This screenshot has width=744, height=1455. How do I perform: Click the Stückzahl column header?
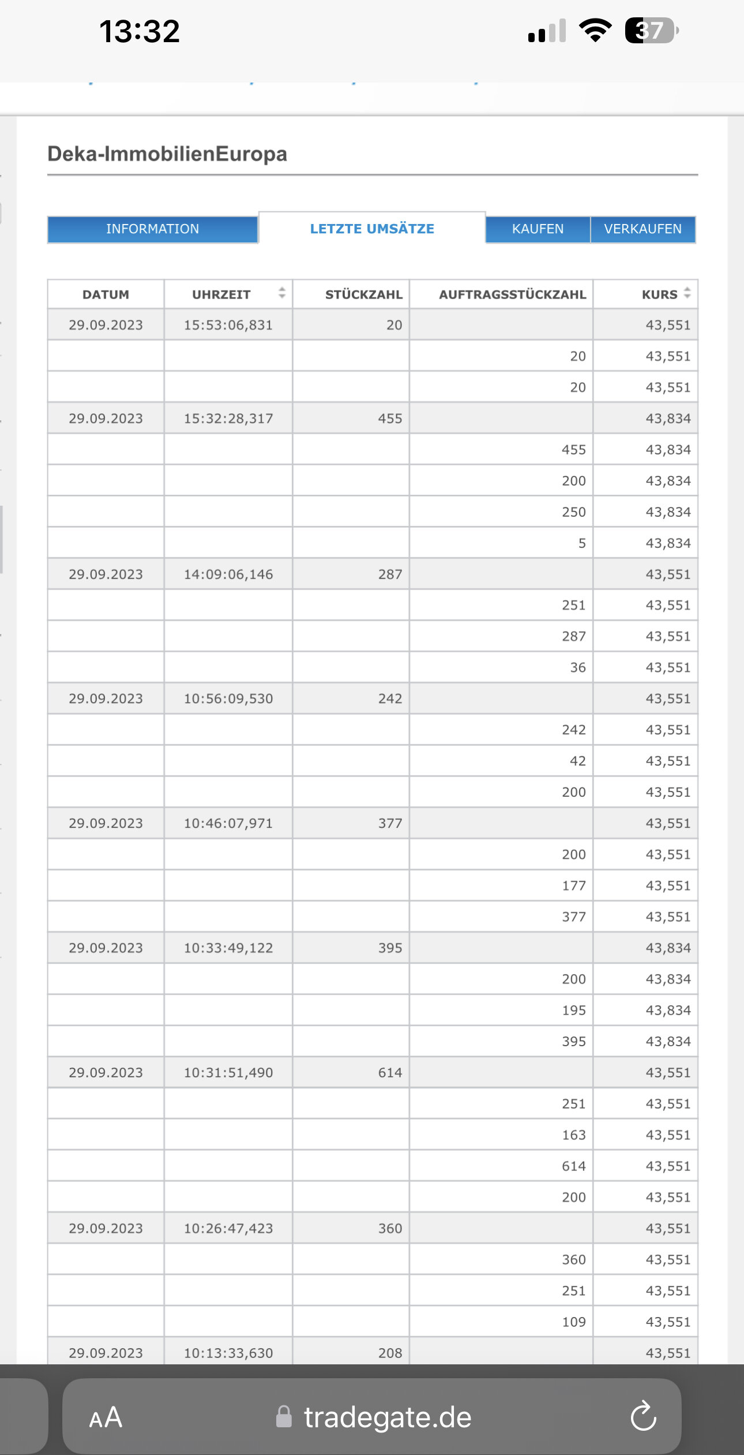363,294
